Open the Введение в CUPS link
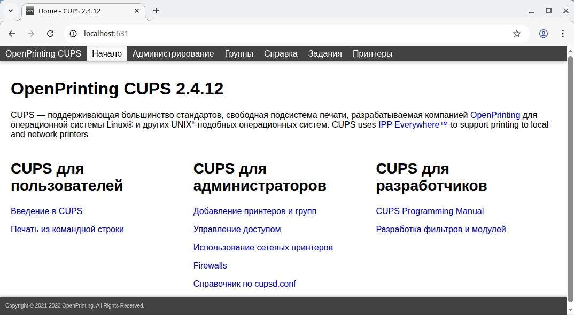 pyautogui.click(x=46, y=211)
